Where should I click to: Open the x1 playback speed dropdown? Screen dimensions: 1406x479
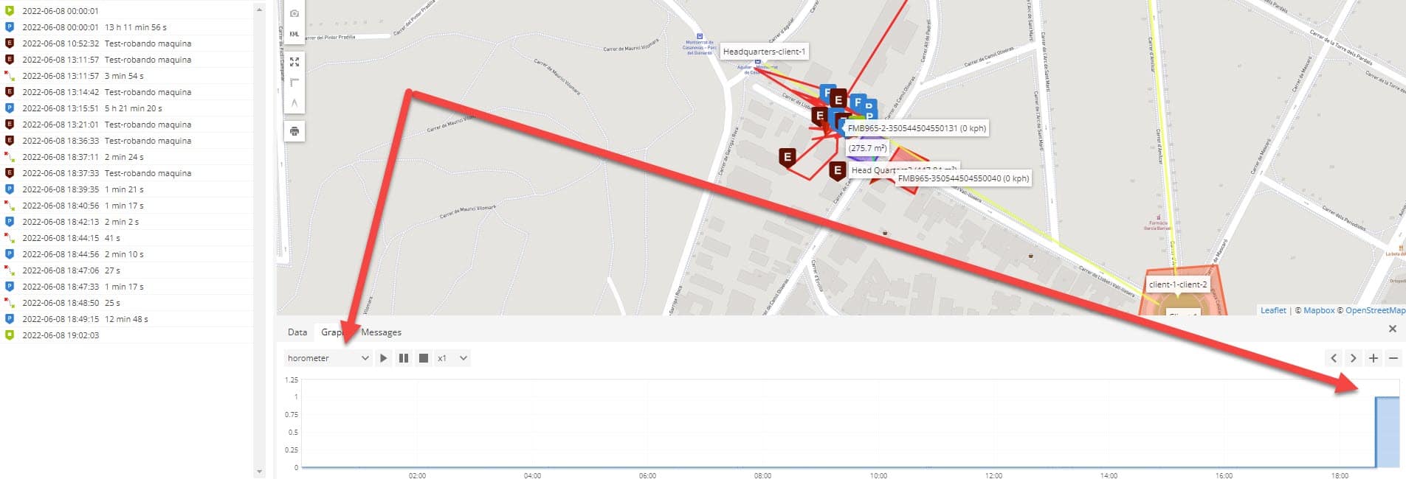click(452, 358)
